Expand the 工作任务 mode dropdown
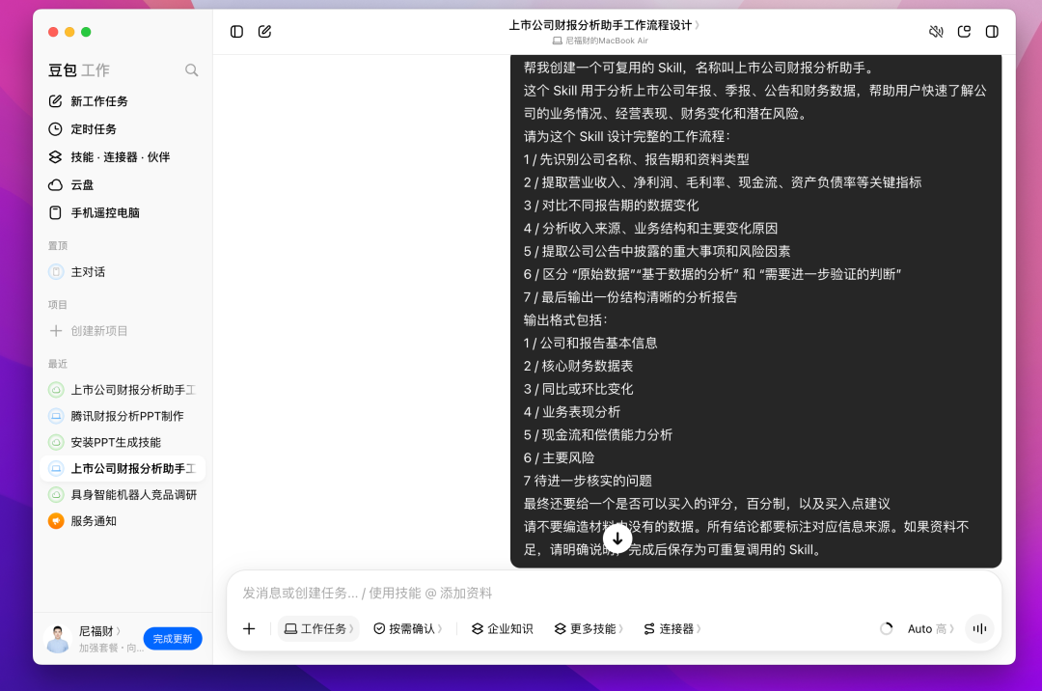The width and height of the screenshot is (1042, 691). (319, 628)
